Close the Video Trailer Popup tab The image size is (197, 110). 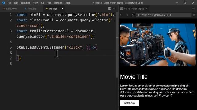coord(147,9)
